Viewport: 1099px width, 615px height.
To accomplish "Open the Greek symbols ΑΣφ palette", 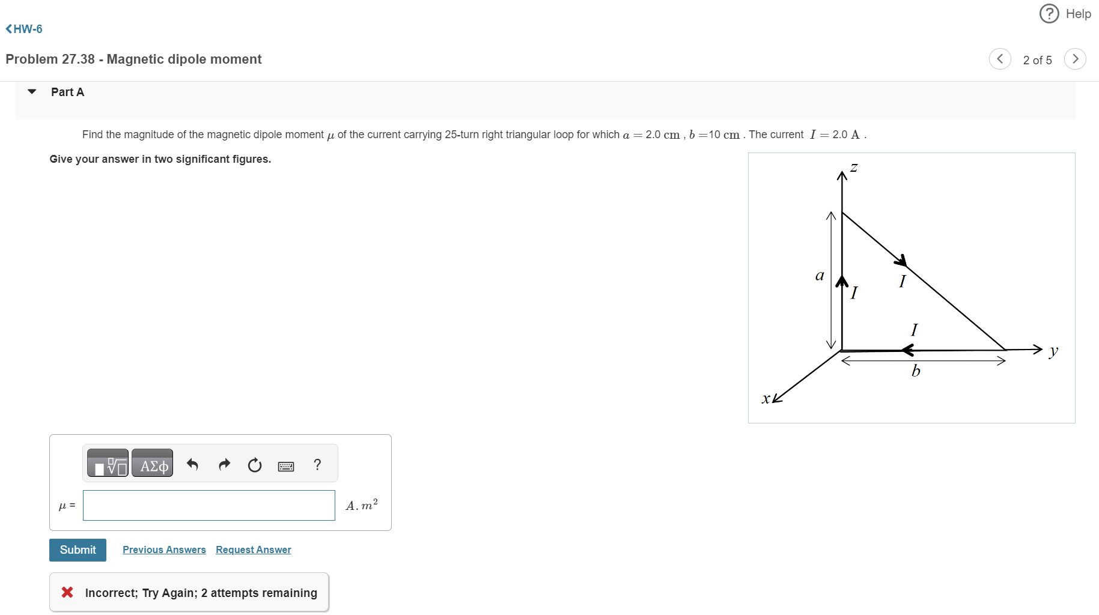I will [x=152, y=462].
